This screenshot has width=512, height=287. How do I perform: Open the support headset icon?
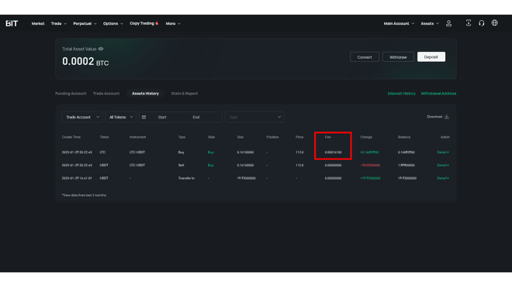(481, 23)
